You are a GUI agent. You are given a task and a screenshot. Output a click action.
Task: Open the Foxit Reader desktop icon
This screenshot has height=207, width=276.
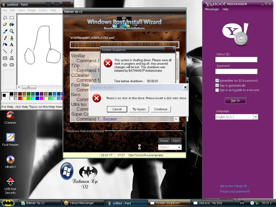[10, 140]
